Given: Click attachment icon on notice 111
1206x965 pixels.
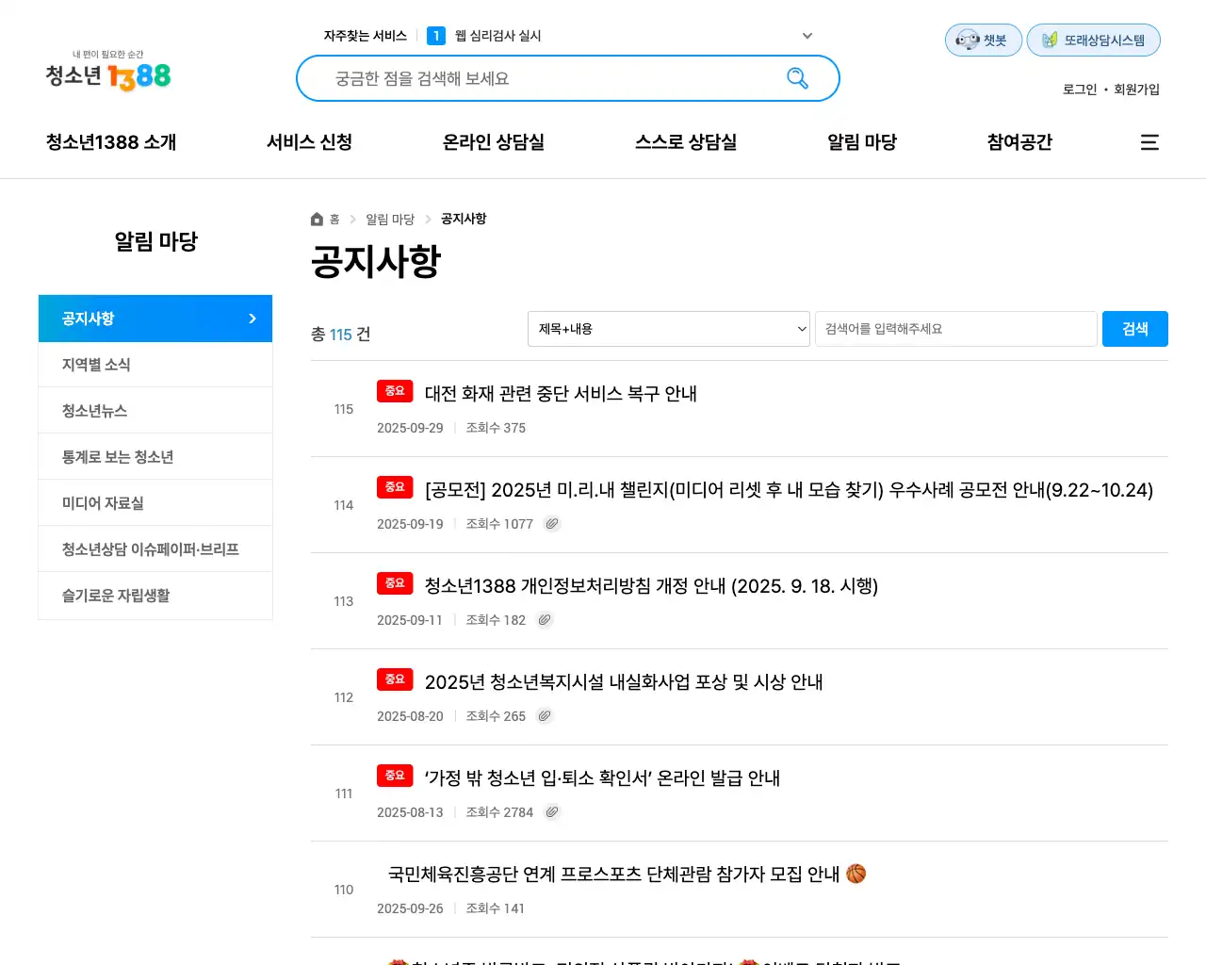Looking at the screenshot, I should coord(552,812).
